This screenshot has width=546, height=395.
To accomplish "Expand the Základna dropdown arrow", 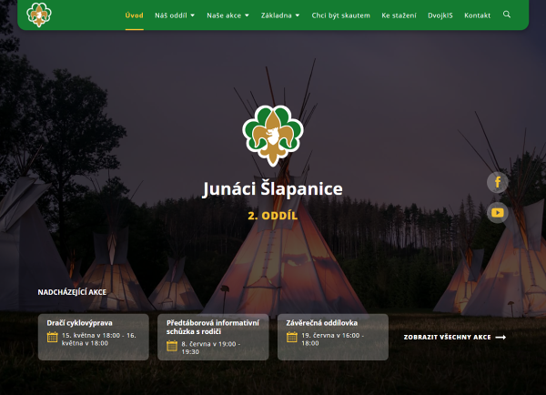I will coord(298,15).
